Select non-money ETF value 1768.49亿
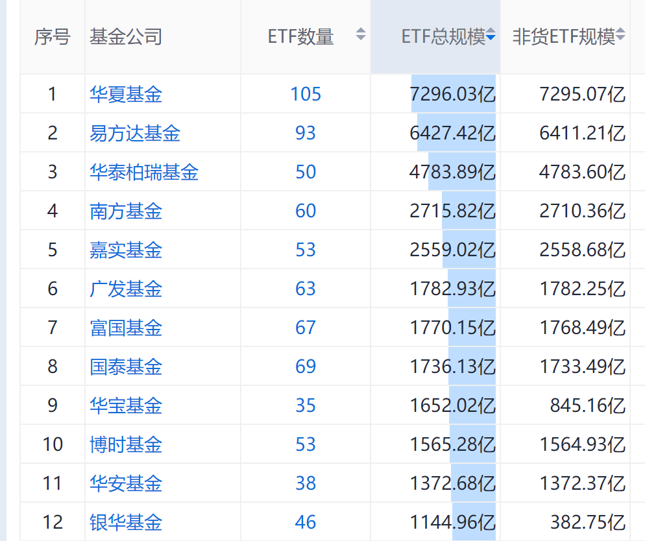 tap(583, 328)
